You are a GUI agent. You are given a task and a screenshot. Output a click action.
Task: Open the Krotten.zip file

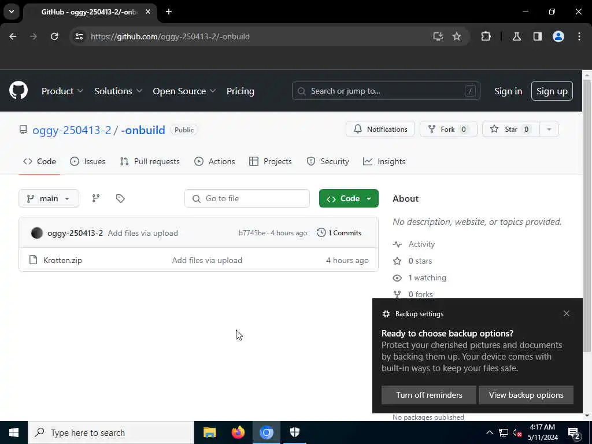(62, 260)
